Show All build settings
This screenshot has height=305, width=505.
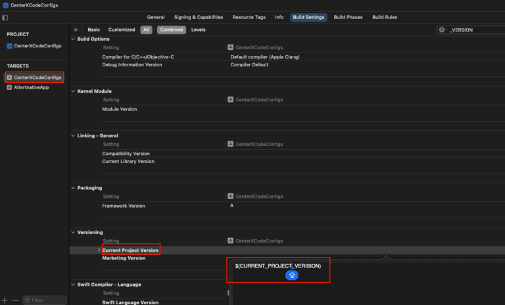coord(146,30)
